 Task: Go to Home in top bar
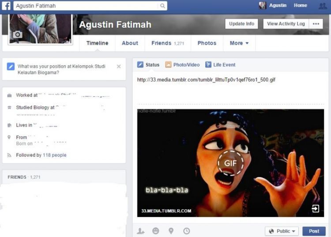point(301,5)
